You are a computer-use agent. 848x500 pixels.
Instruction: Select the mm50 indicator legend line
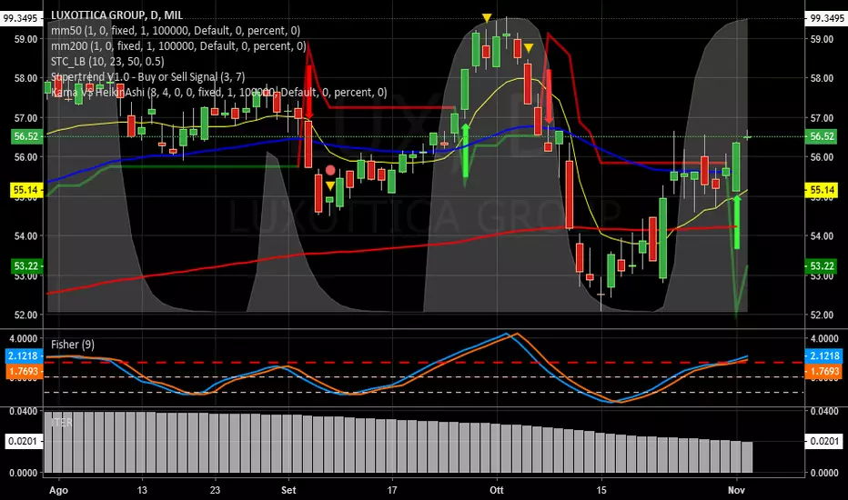click(176, 31)
